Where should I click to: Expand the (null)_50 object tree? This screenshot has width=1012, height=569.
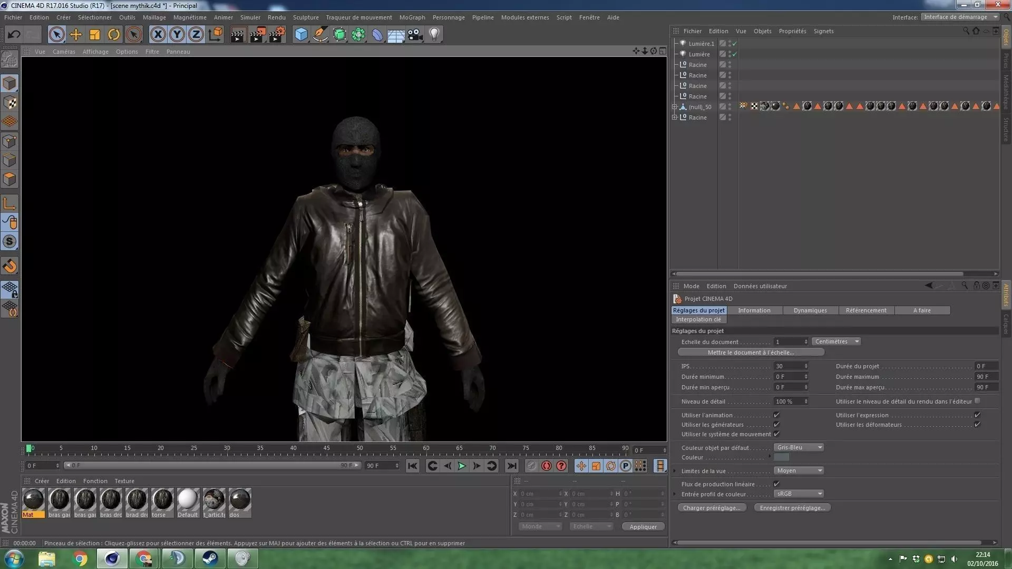(675, 107)
